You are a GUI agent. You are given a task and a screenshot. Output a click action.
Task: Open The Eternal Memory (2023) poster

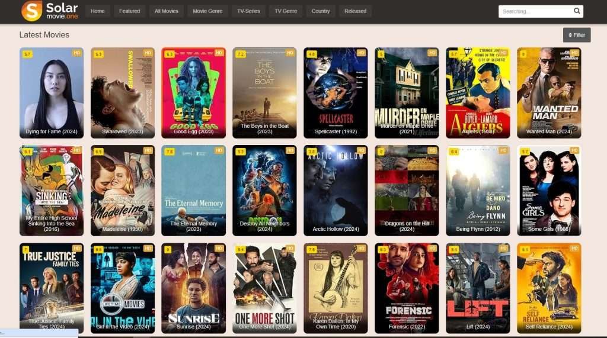pos(194,190)
